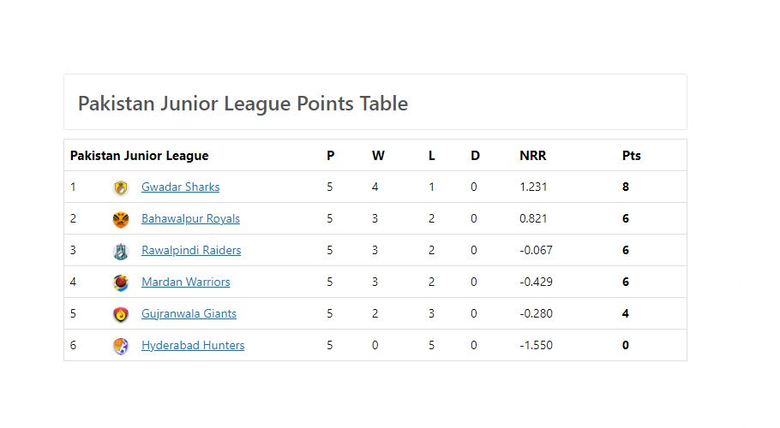Open the Mardan Warriors team link

[x=185, y=282]
